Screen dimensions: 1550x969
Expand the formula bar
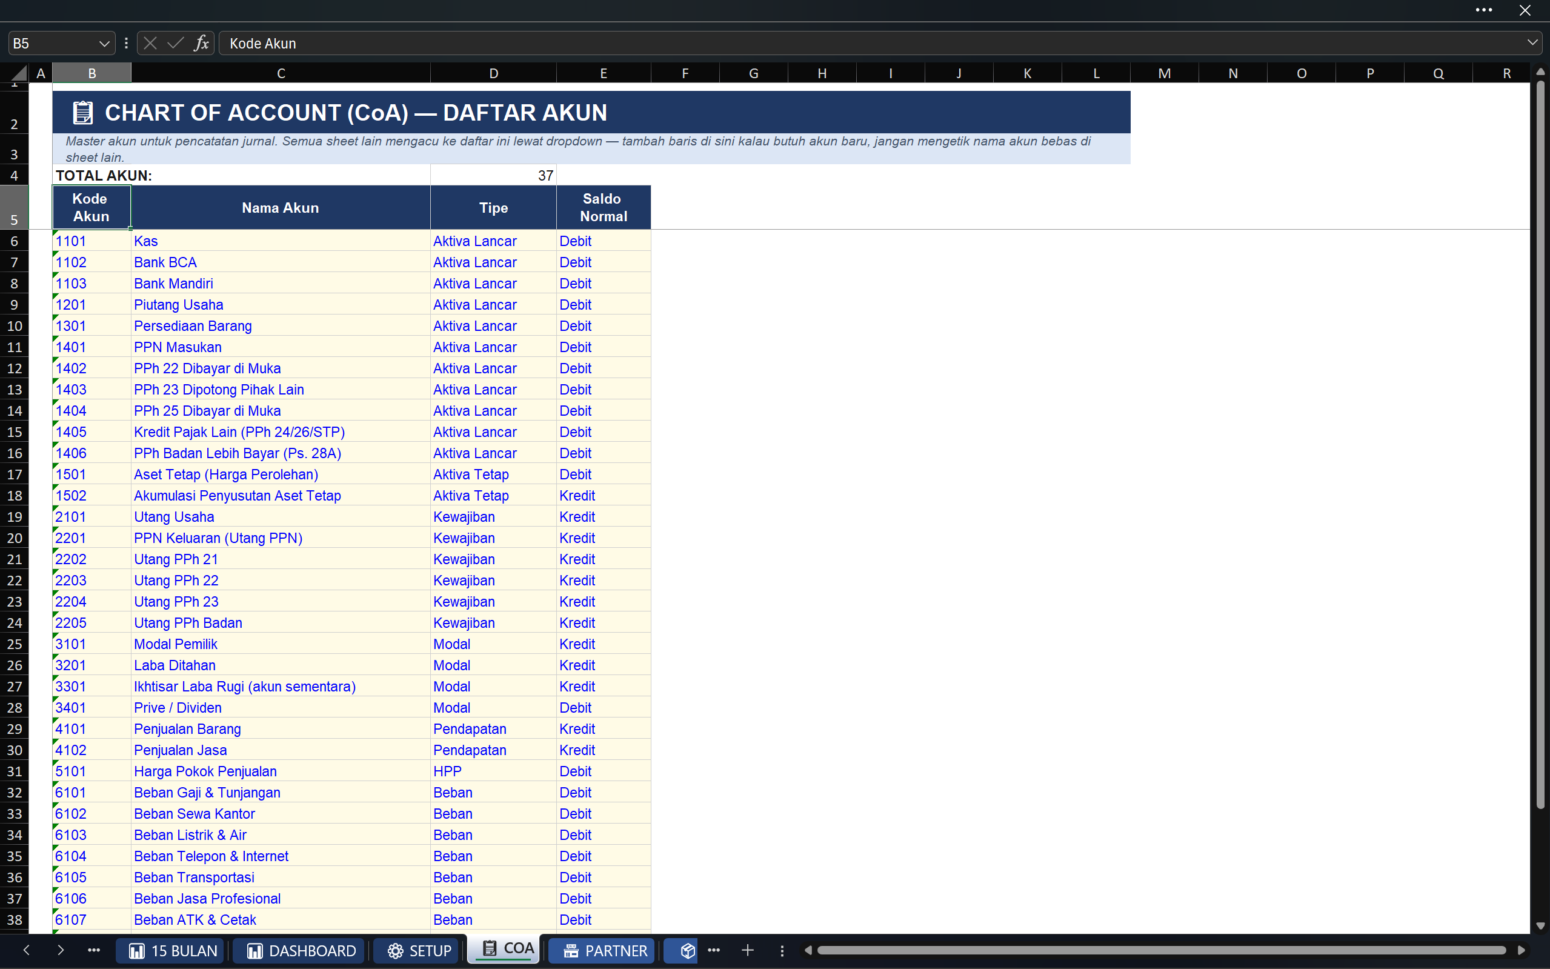pos(1532,43)
